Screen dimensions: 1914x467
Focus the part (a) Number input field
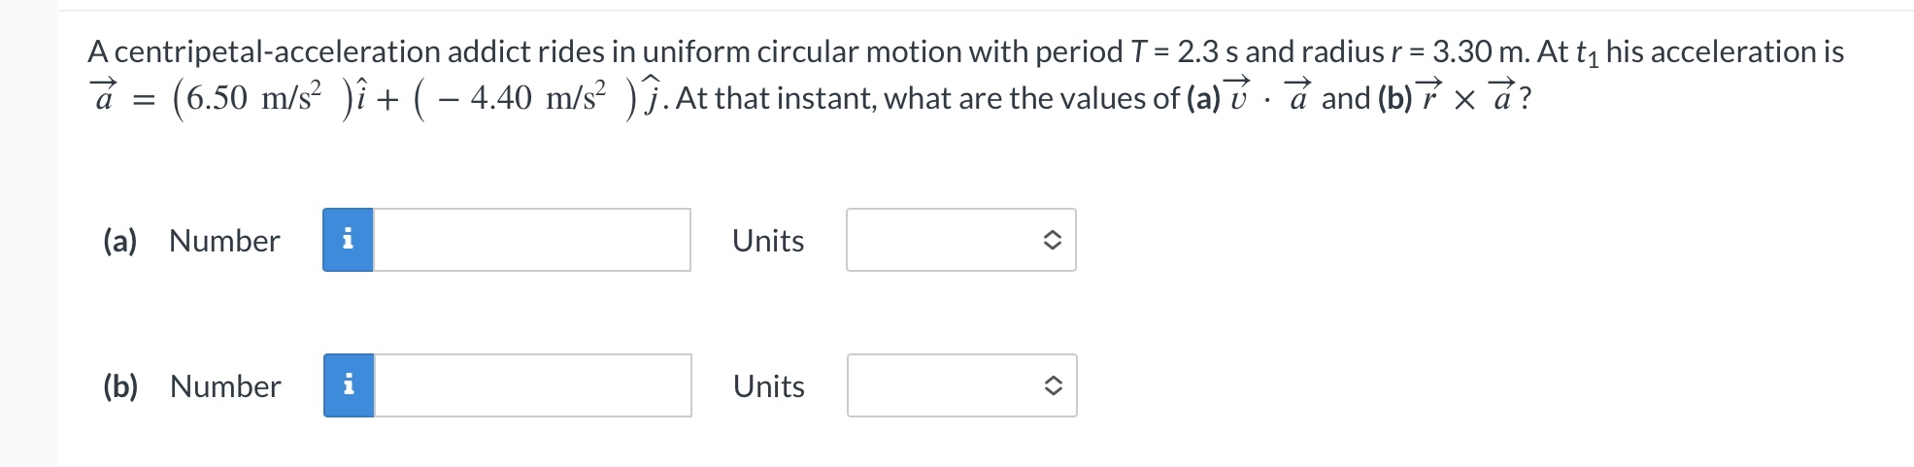[531, 240]
